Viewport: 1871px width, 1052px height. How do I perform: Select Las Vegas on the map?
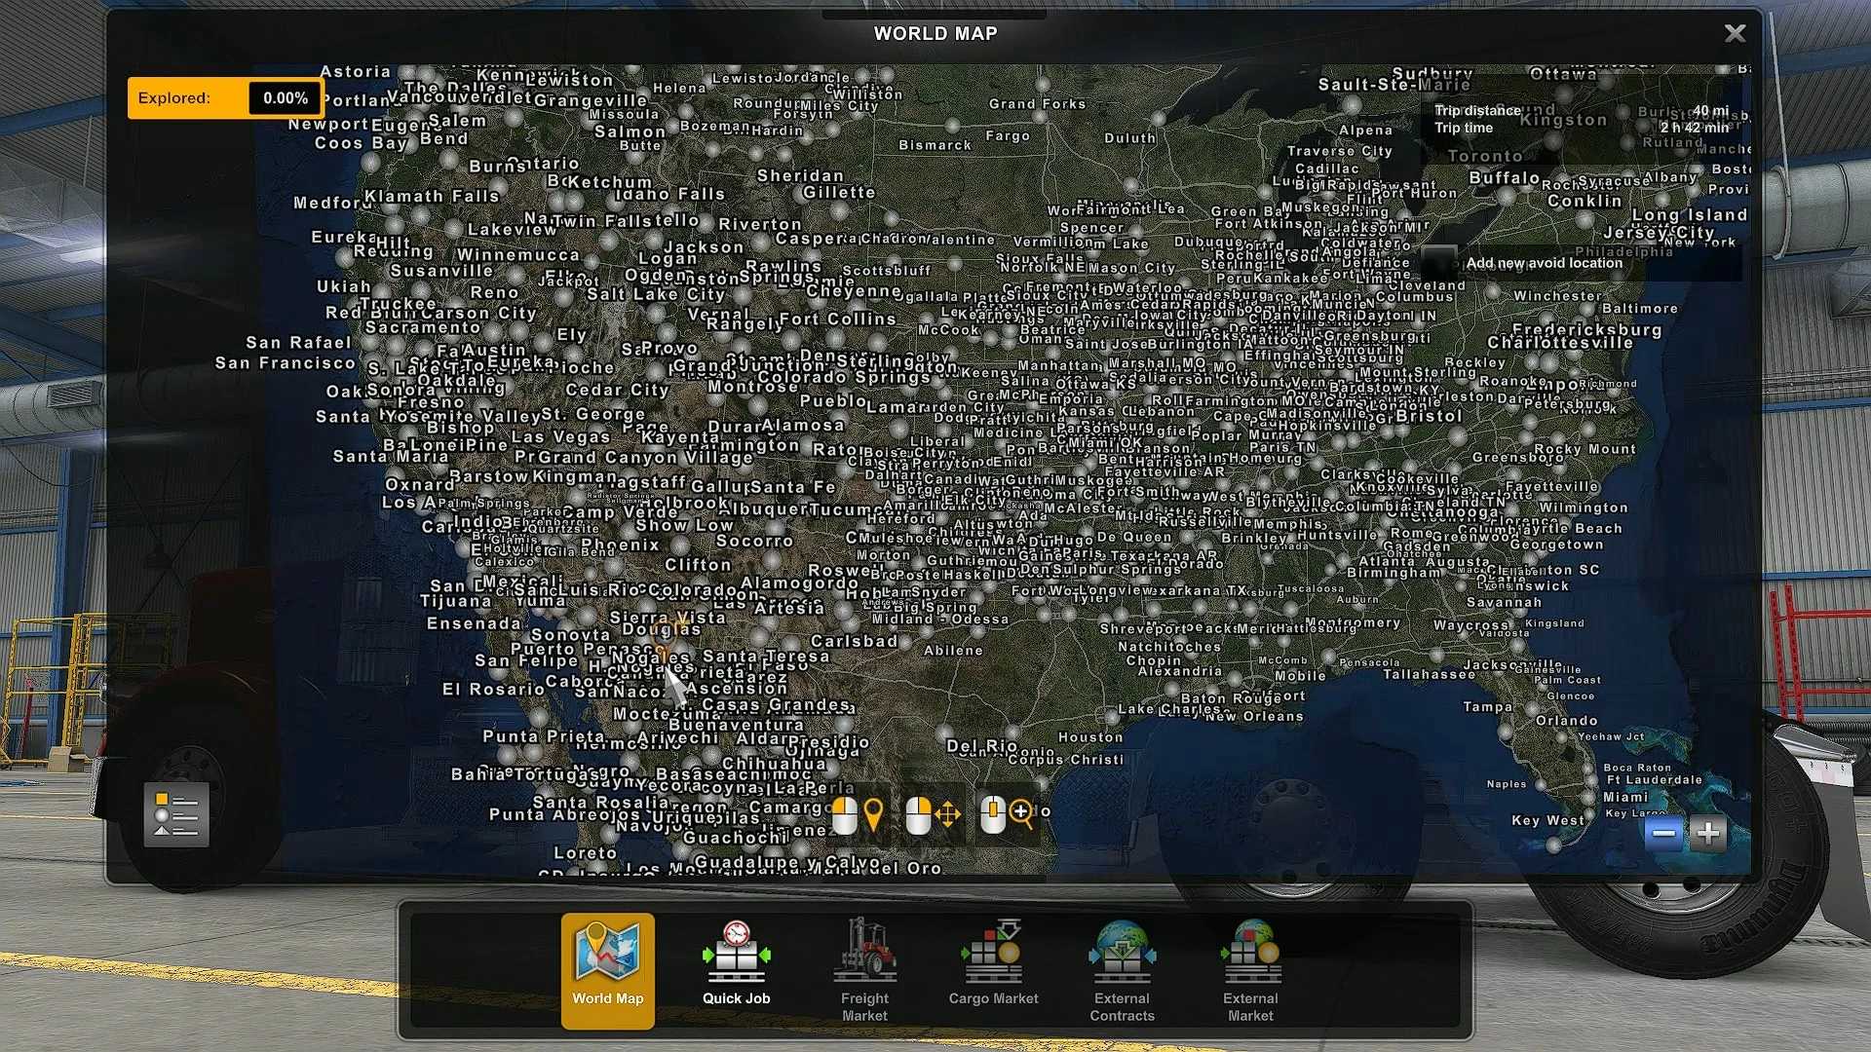[559, 437]
